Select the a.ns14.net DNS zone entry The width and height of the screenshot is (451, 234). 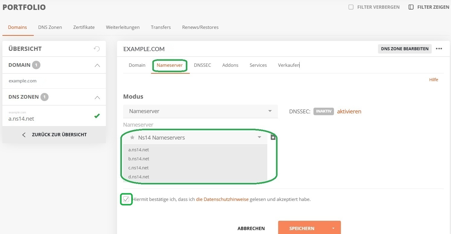point(54,116)
